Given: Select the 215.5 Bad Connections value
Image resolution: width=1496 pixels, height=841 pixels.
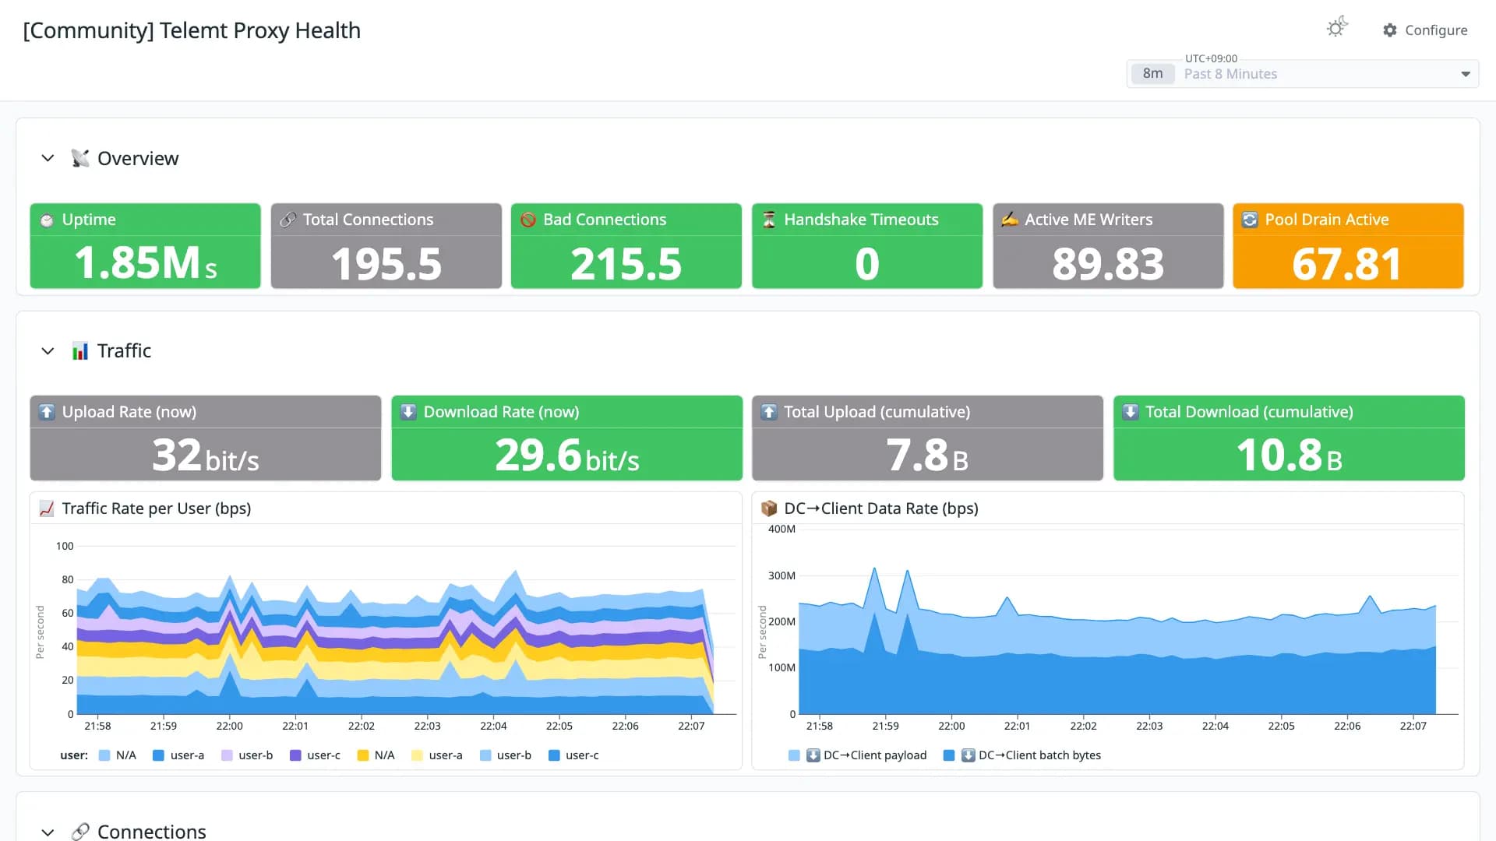Looking at the screenshot, I should point(626,264).
